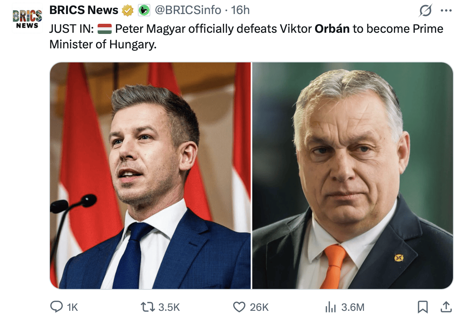Click the reply icon below the tweet

pyautogui.click(x=56, y=307)
